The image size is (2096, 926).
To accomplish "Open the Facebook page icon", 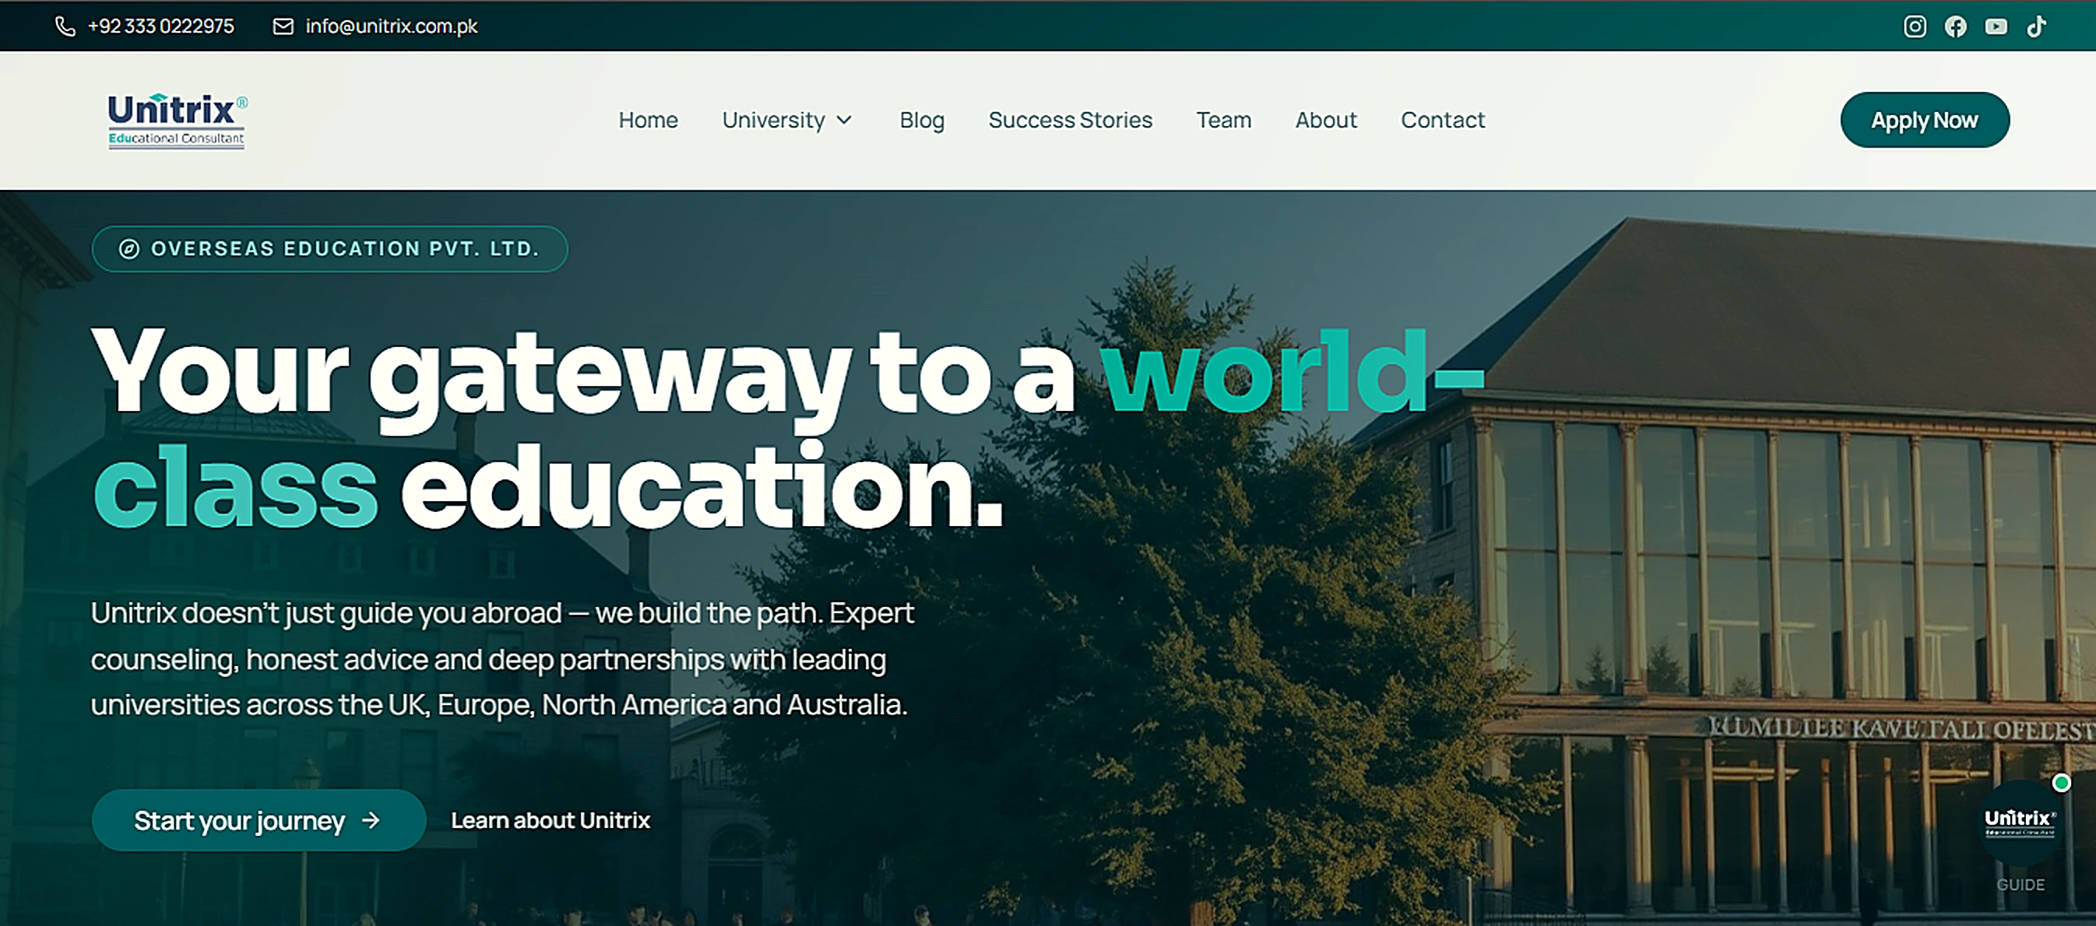I will tap(1955, 26).
